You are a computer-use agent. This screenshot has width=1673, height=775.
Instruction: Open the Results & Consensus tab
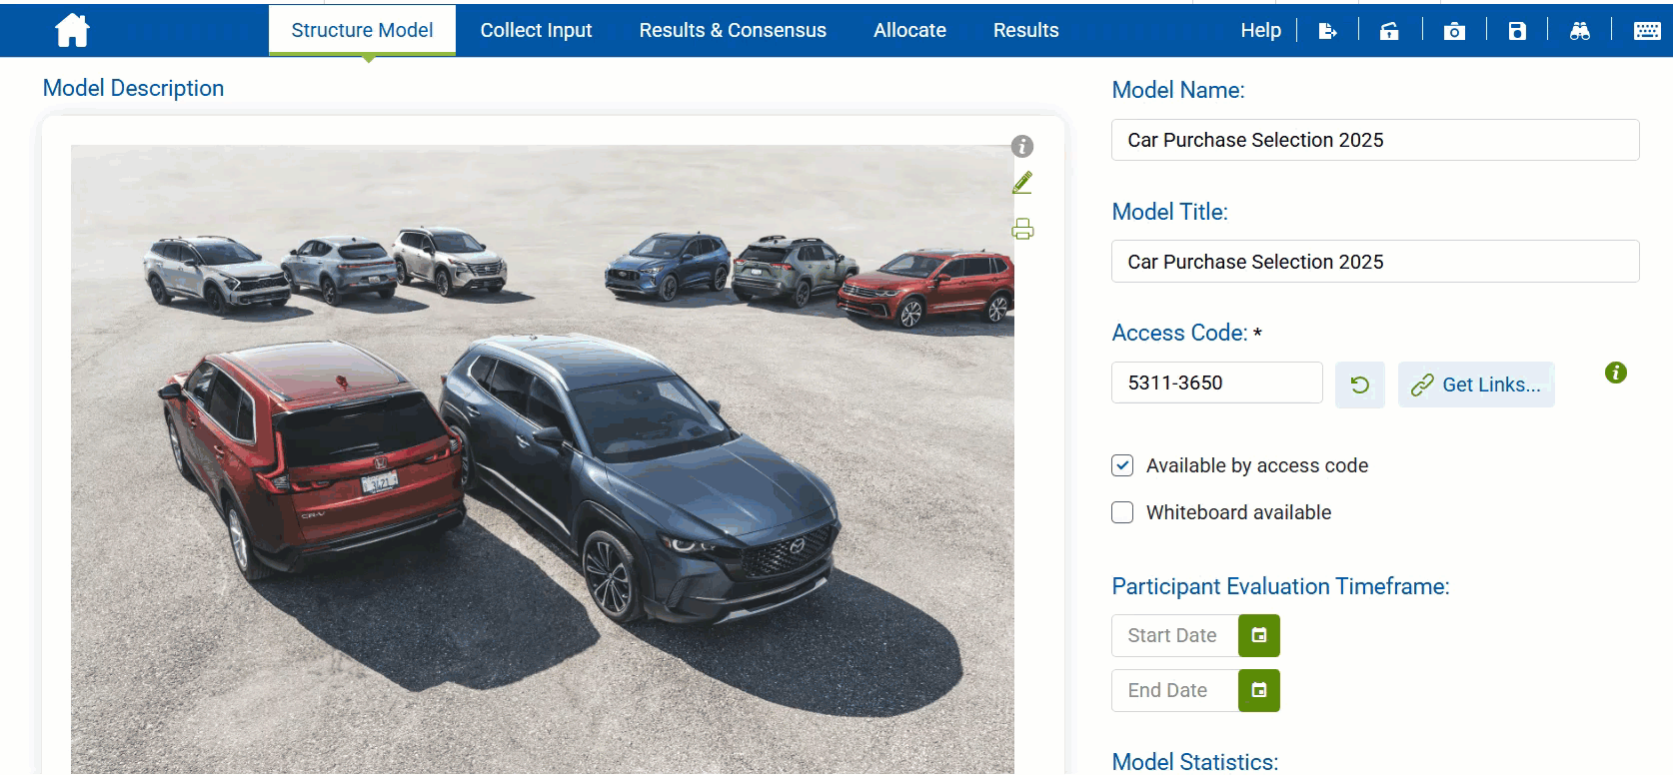click(x=733, y=30)
